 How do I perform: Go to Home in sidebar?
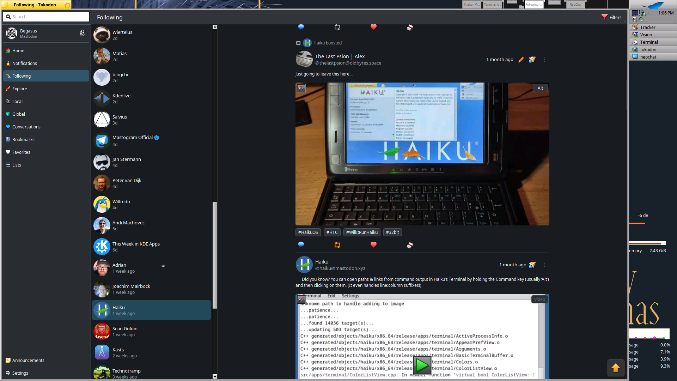46,51
